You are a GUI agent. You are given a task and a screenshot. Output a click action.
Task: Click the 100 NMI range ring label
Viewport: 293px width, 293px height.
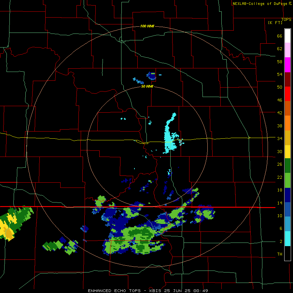pos(147,26)
